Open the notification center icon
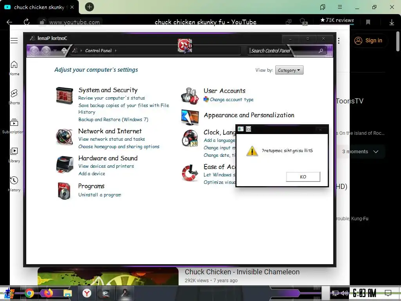 point(388,293)
